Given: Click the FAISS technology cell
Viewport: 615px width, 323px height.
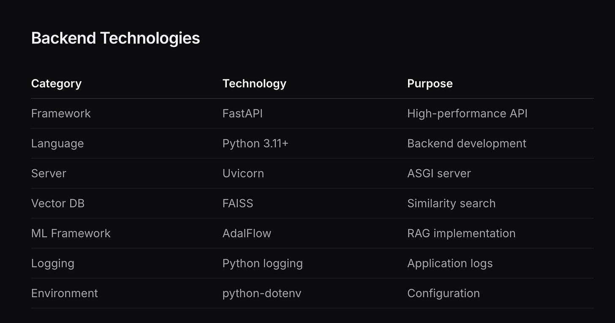Looking at the screenshot, I should (238, 204).
